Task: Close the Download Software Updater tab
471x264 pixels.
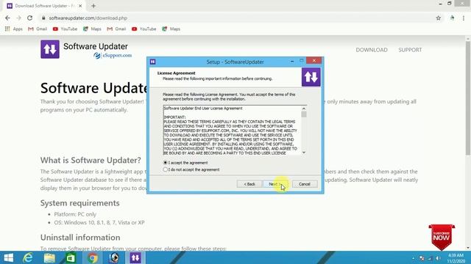Action: tap(80, 6)
